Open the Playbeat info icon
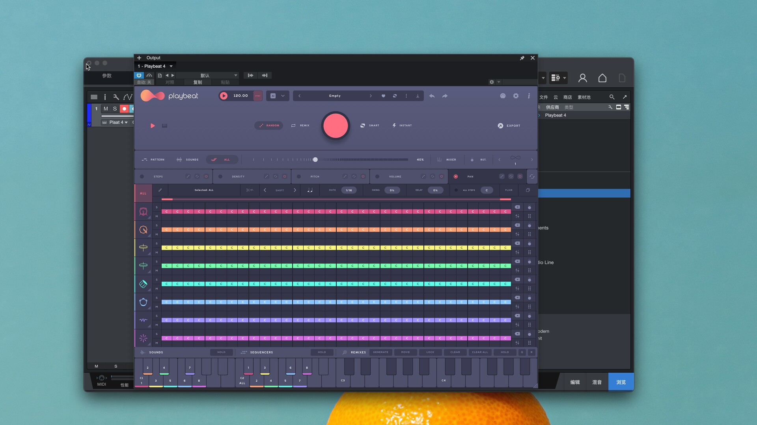757x425 pixels. [x=529, y=96]
